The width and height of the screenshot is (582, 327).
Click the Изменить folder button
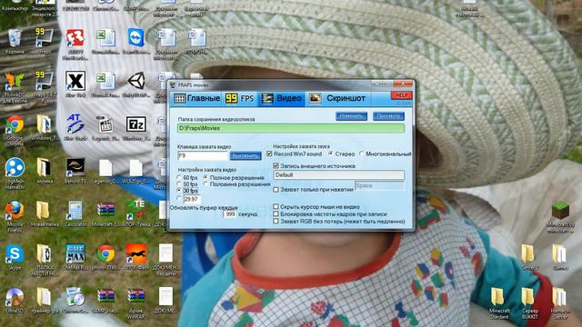(351, 116)
